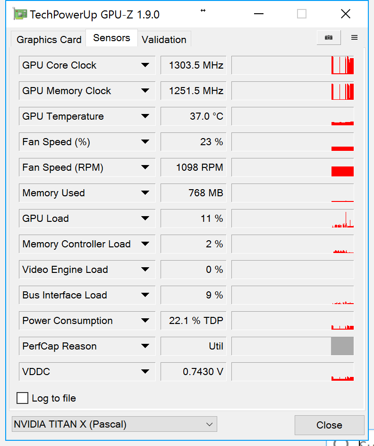Open the PerfCap Reason dropdown arrow

[145, 346]
